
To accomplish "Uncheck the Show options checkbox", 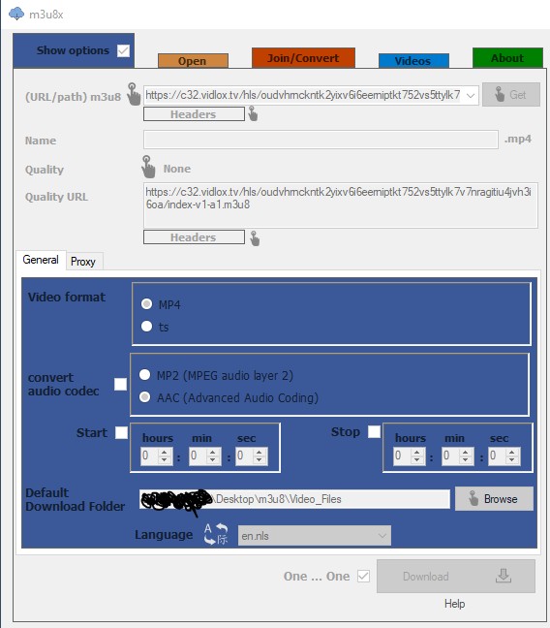I will [x=123, y=50].
